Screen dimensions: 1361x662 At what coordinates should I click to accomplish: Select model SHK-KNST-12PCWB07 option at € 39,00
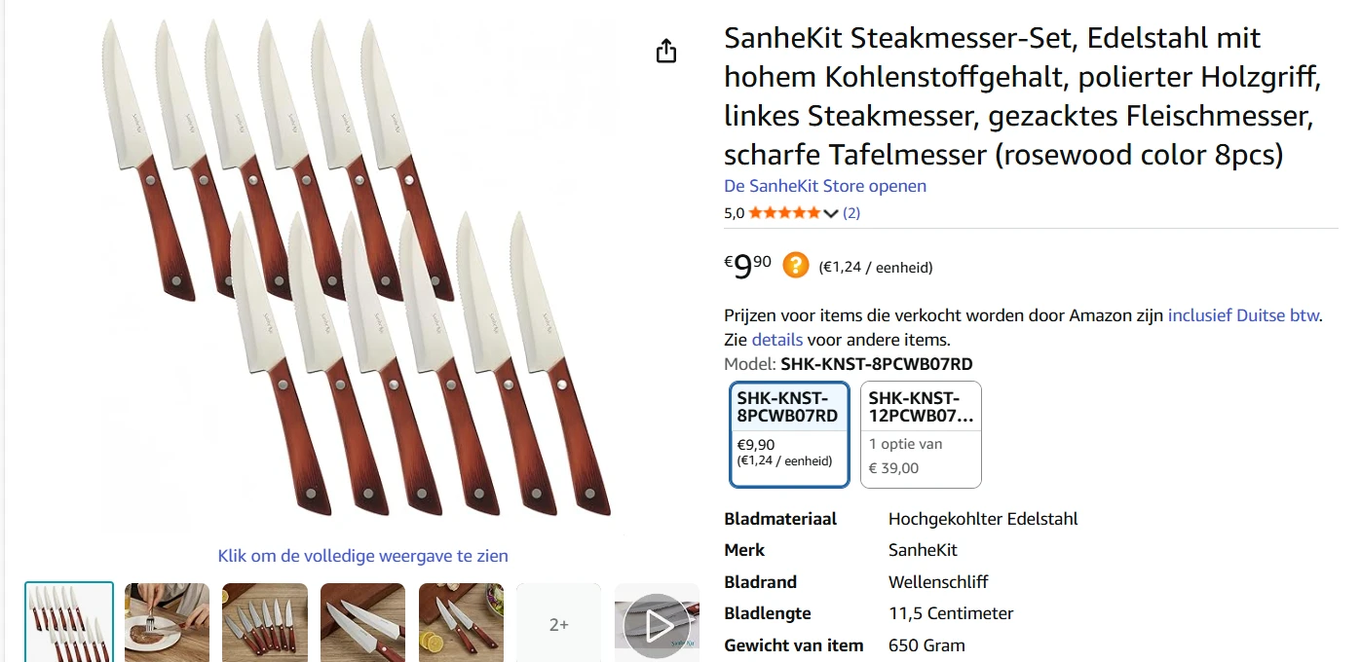pyautogui.click(x=921, y=433)
